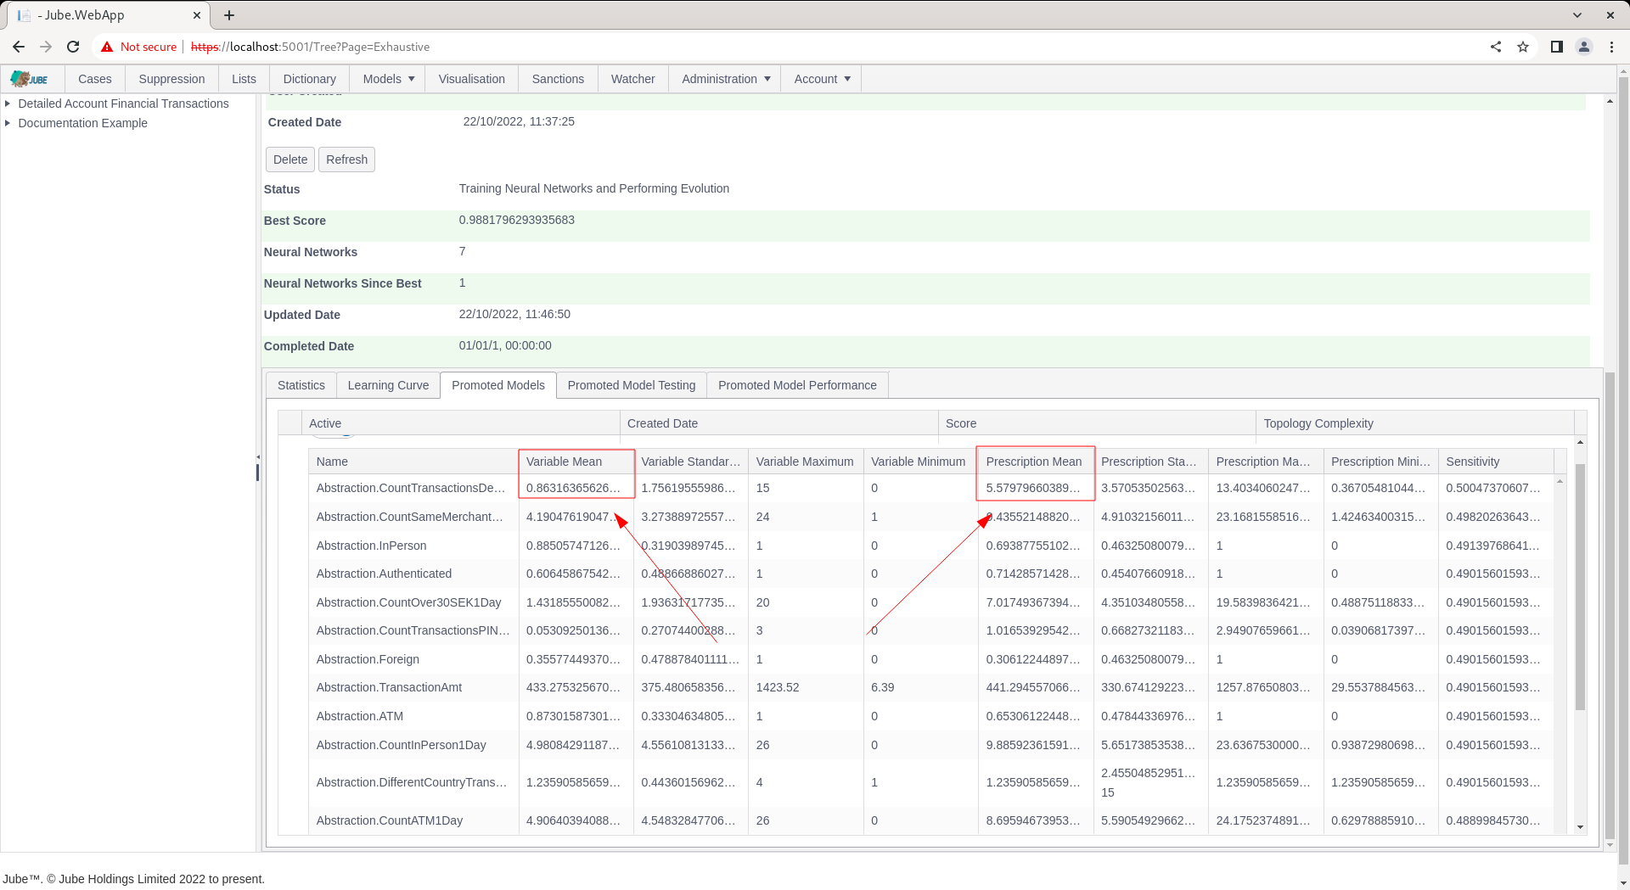Switch to Promoted Model Performance tab
The image size is (1630, 890).
tap(797, 385)
